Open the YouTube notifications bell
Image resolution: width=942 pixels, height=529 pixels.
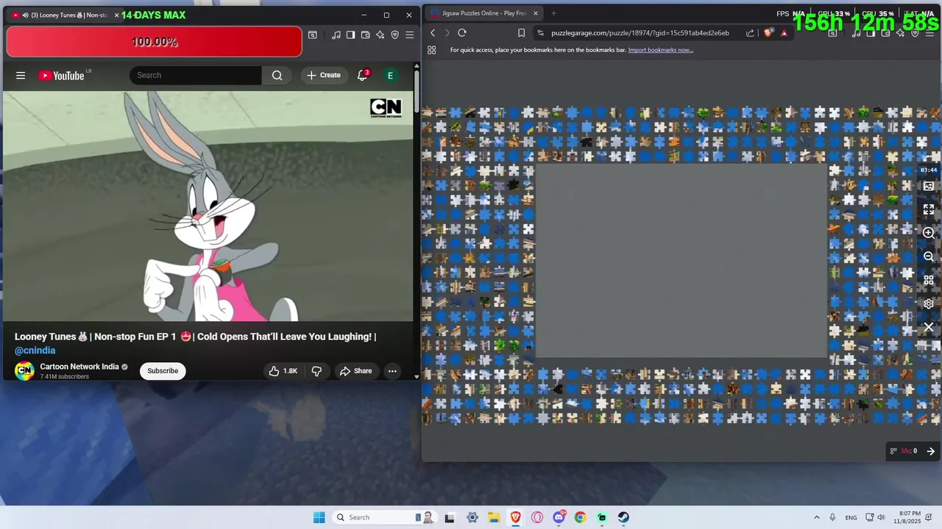pos(363,75)
